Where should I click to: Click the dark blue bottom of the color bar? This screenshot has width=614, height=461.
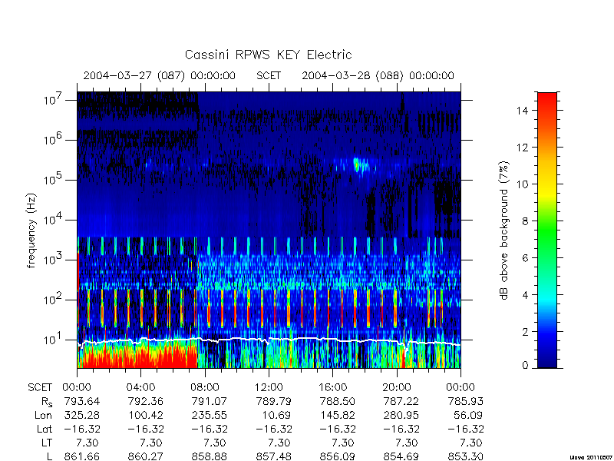(x=547, y=359)
